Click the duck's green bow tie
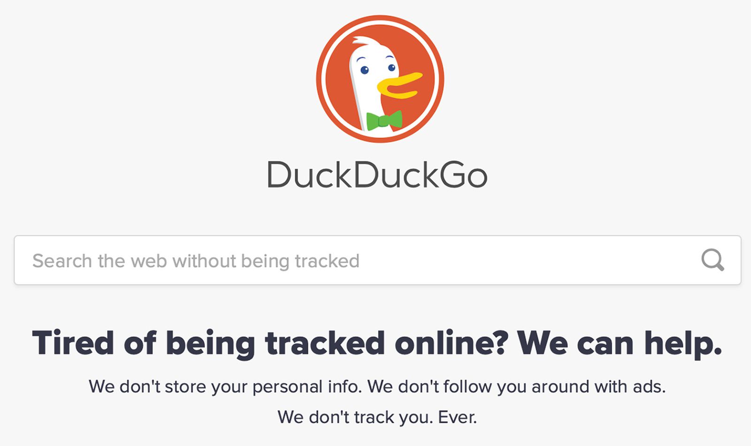 click(x=384, y=121)
